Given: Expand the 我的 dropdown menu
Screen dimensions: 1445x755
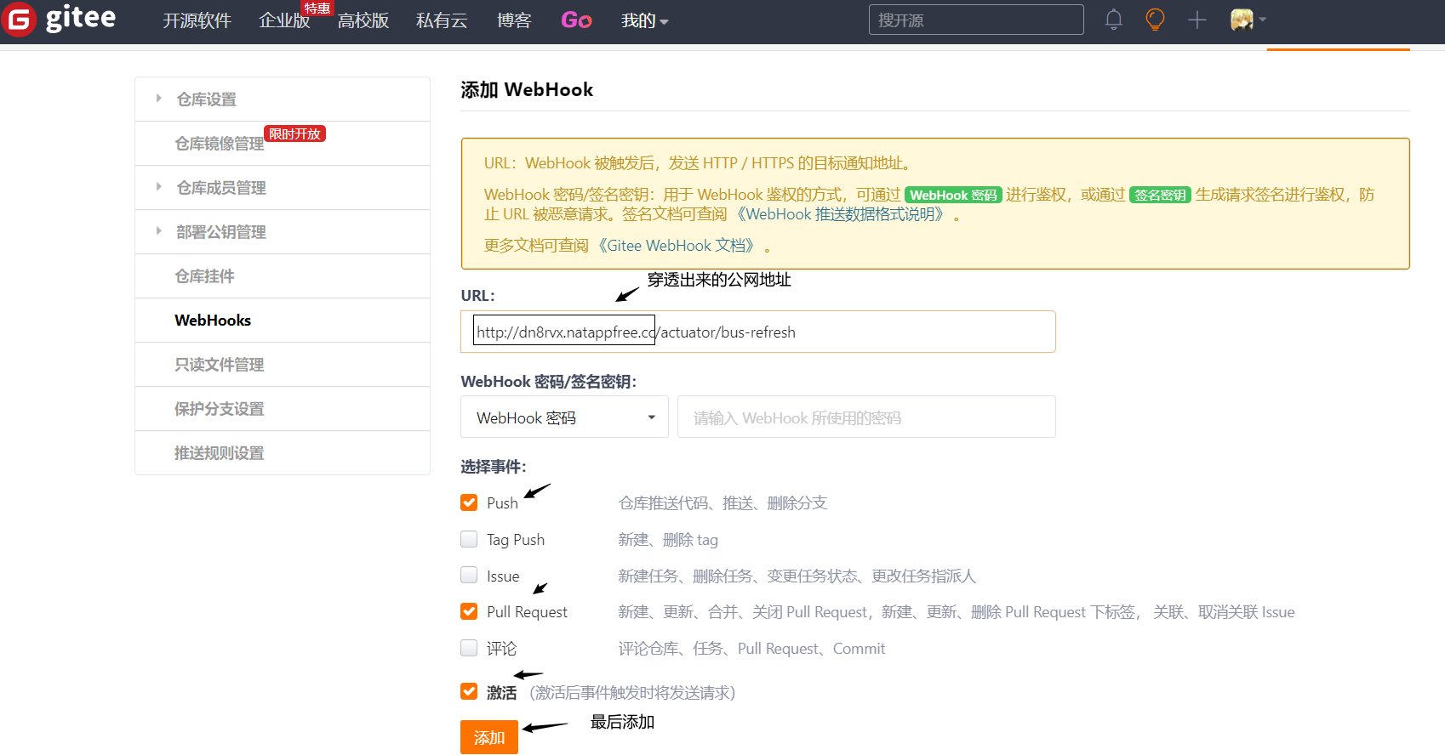Looking at the screenshot, I should pyautogui.click(x=644, y=20).
